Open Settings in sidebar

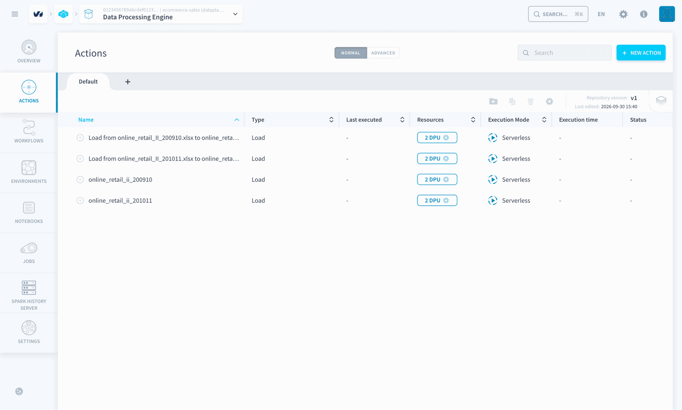[29, 333]
